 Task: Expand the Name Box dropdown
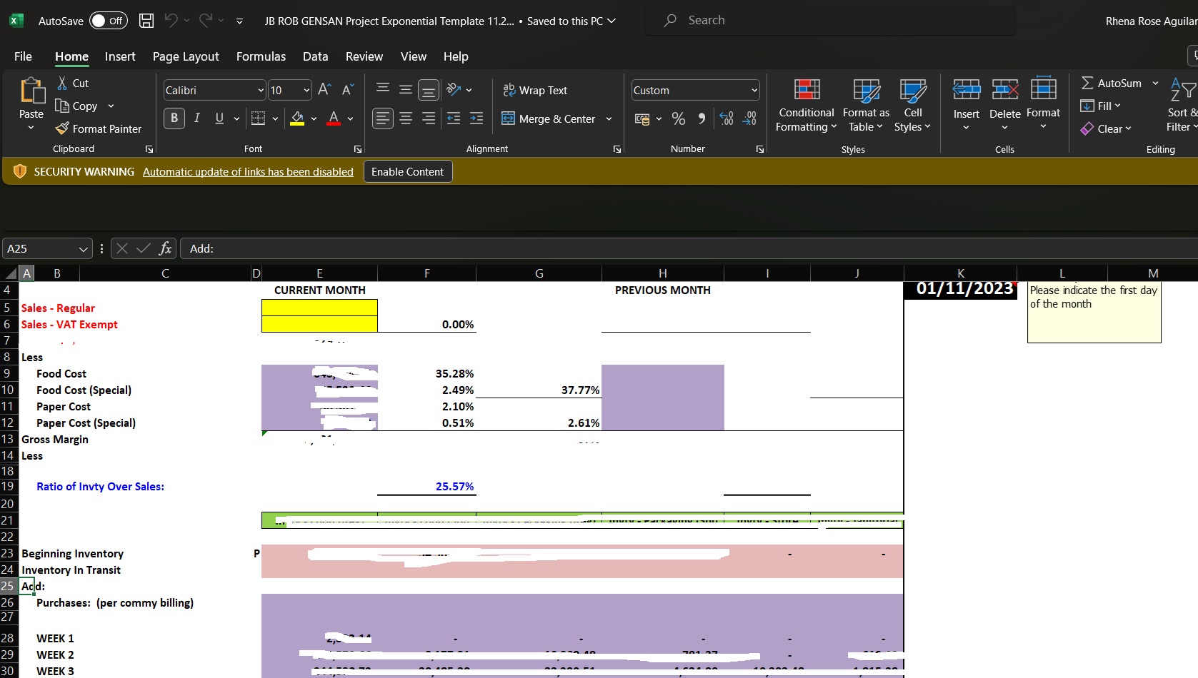[x=83, y=248]
